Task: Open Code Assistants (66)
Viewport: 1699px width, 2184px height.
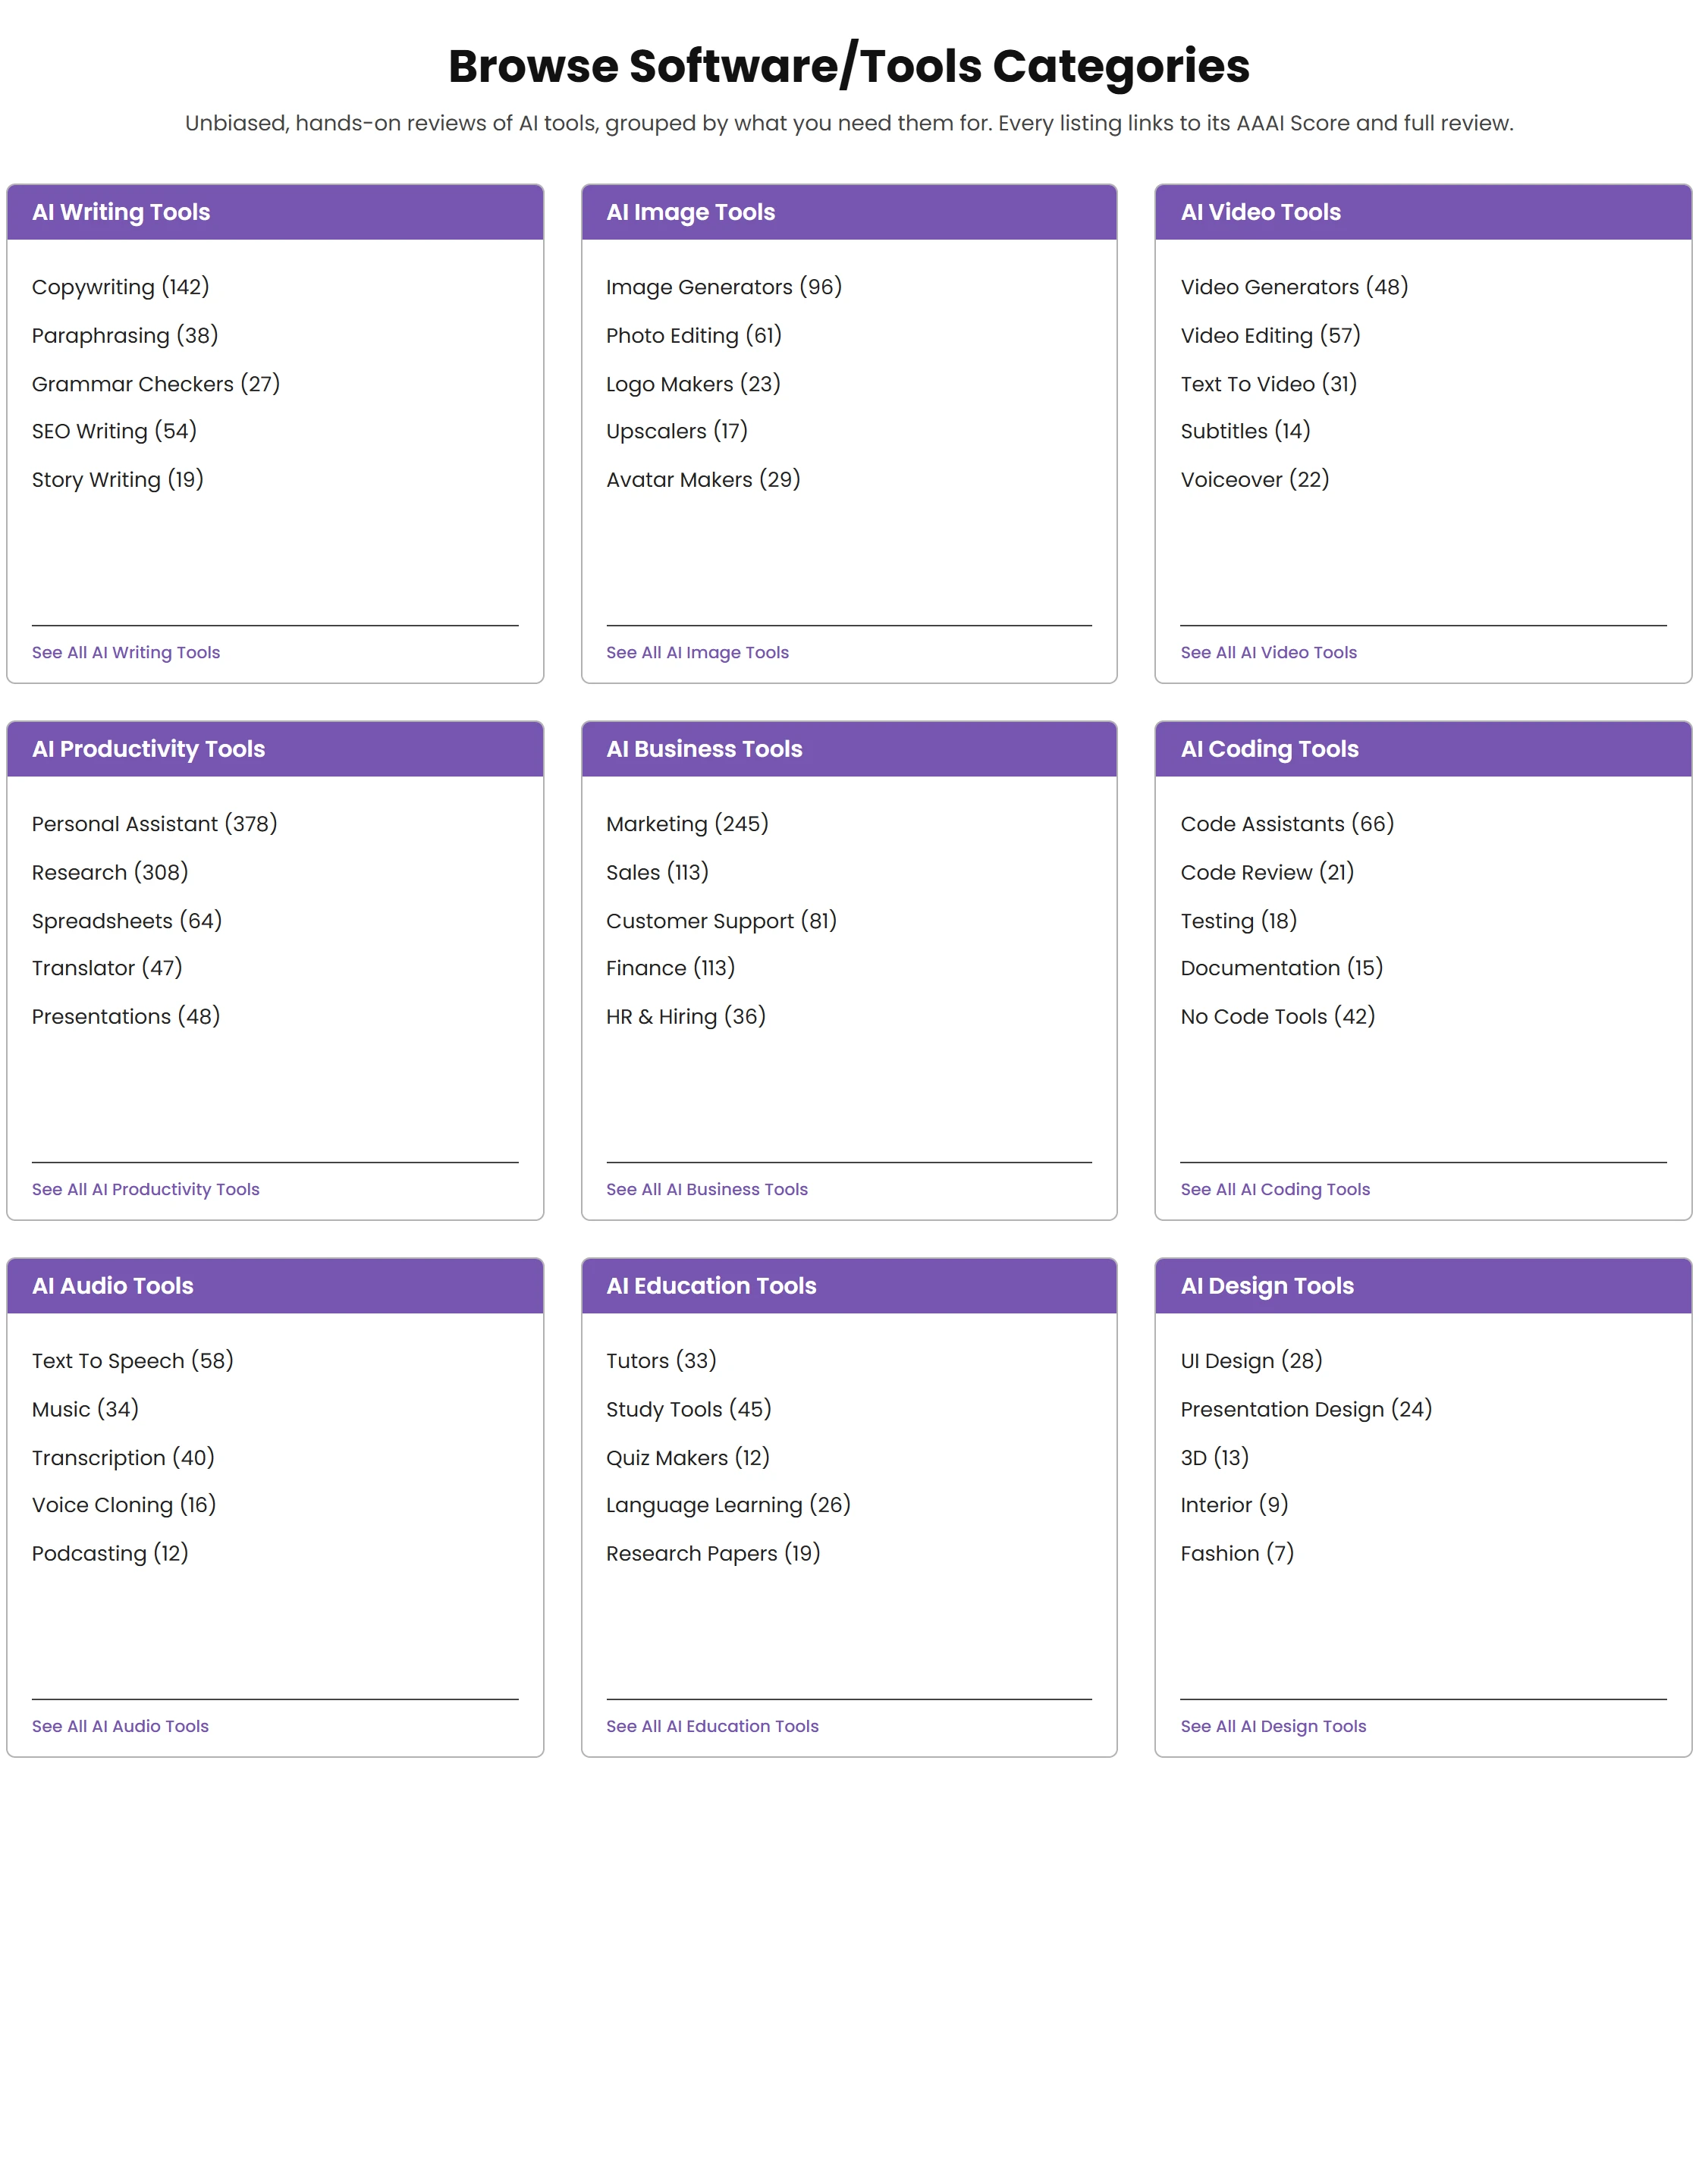Action: click(1287, 824)
